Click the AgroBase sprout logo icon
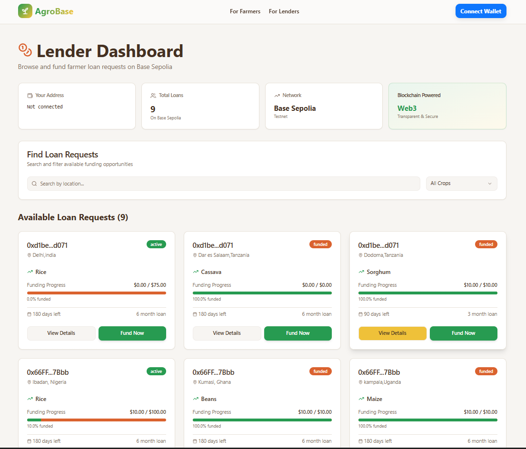 pyautogui.click(x=25, y=11)
